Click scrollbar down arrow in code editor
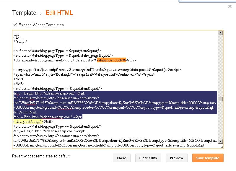236x171 pixels. pos(221,141)
